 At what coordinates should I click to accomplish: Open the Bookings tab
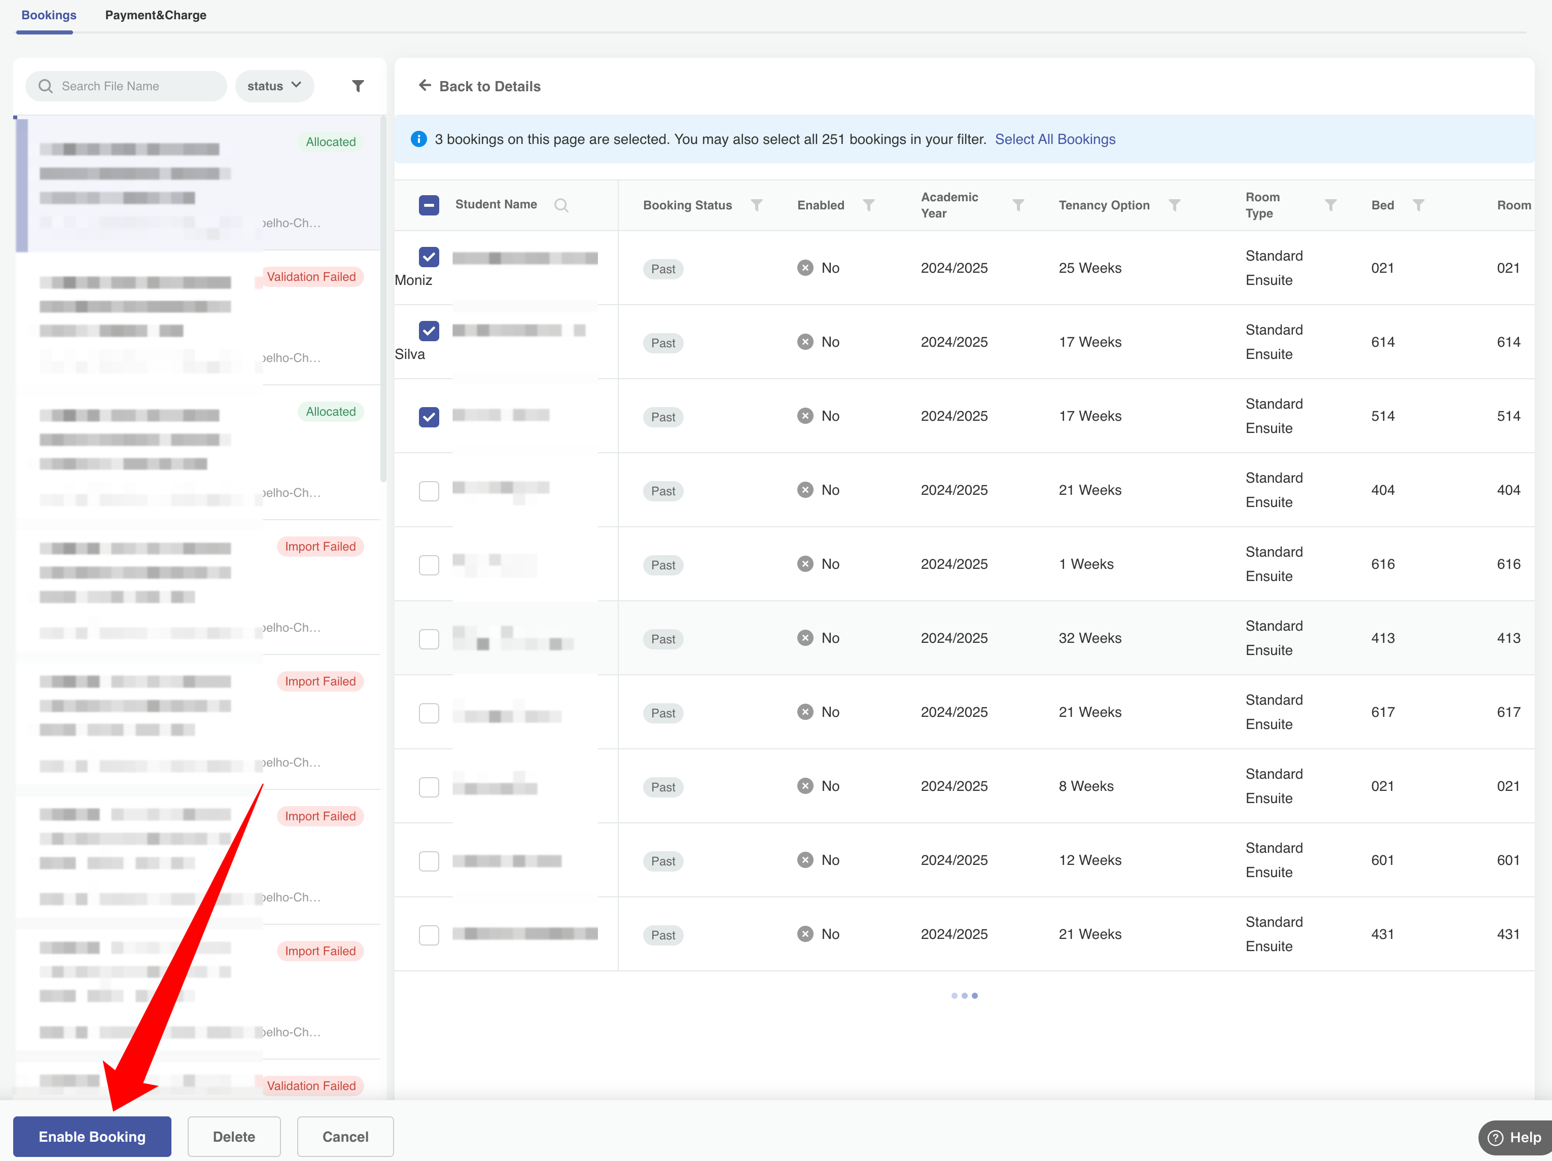click(48, 15)
